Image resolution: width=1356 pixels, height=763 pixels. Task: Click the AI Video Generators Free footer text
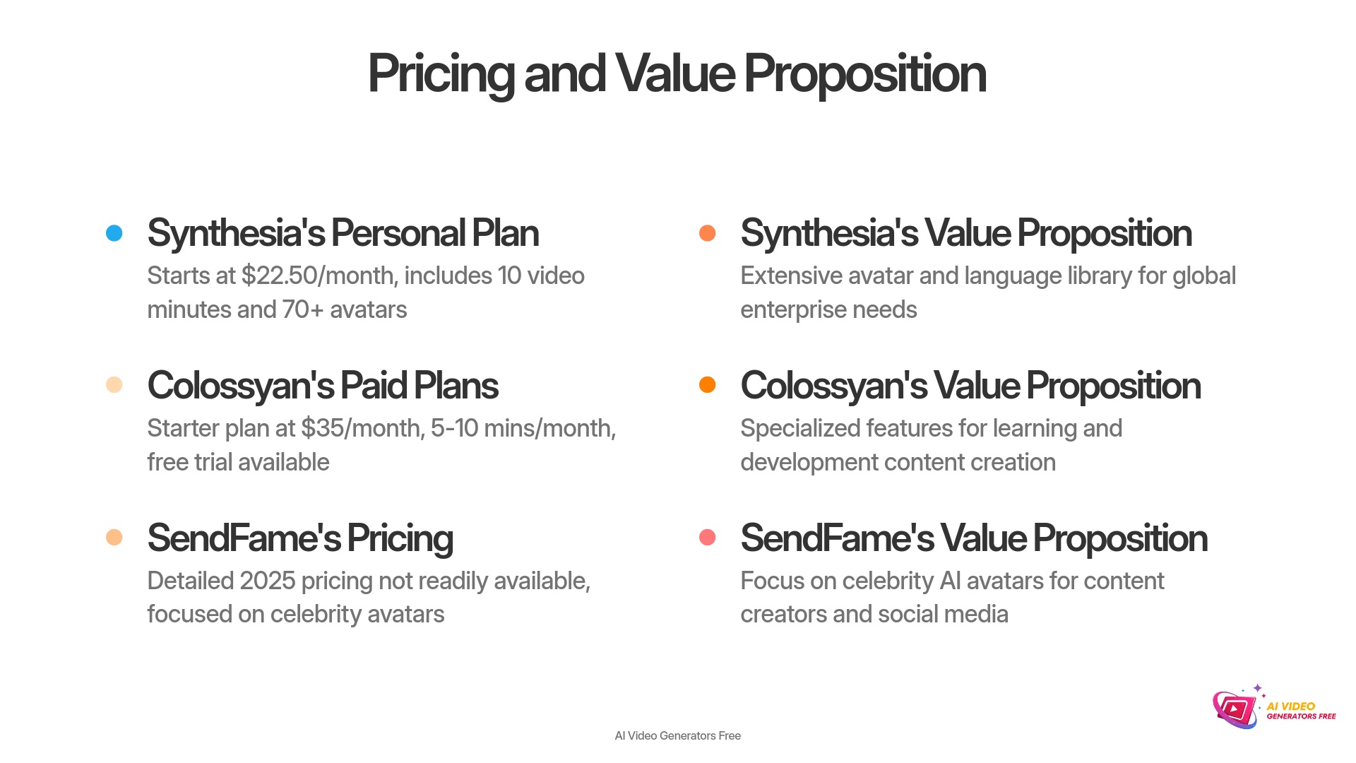pyautogui.click(x=678, y=736)
